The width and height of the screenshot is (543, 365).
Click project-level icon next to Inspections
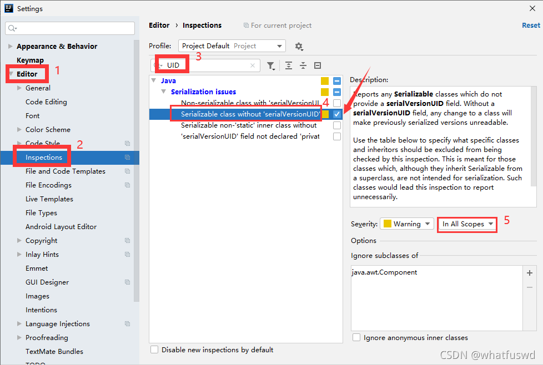[128, 158]
